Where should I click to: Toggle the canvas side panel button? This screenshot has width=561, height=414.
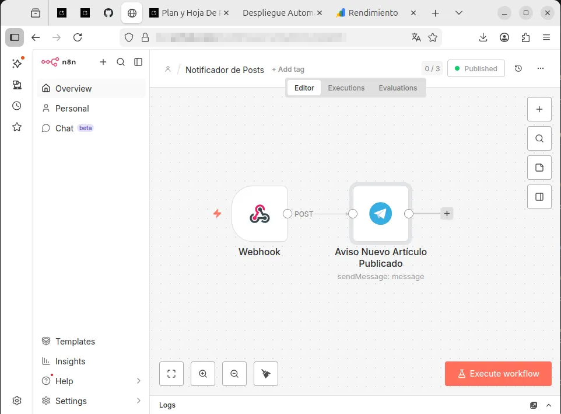(539, 197)
